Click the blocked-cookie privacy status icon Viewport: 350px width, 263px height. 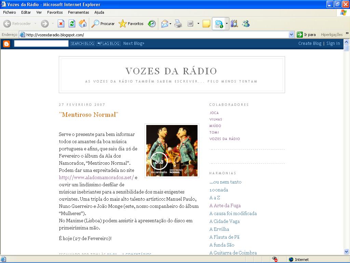tap(275, 259)
